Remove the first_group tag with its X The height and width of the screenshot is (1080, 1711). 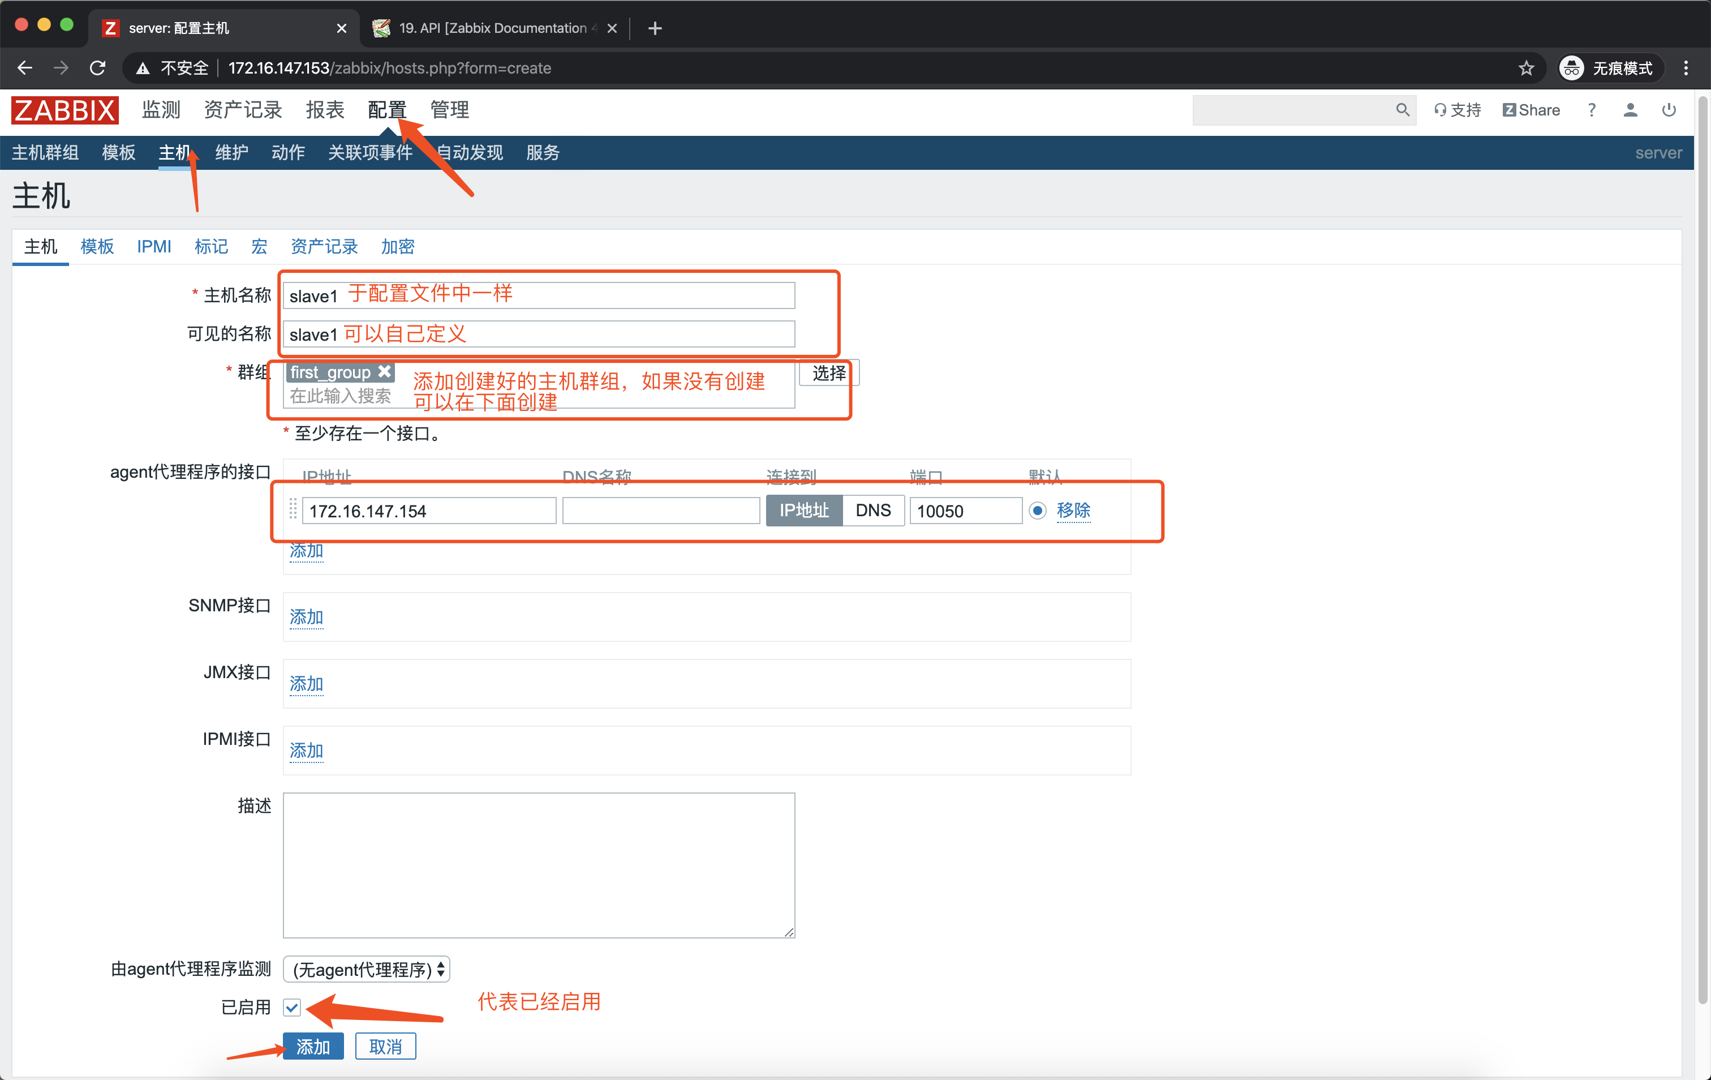coord(384,372)
